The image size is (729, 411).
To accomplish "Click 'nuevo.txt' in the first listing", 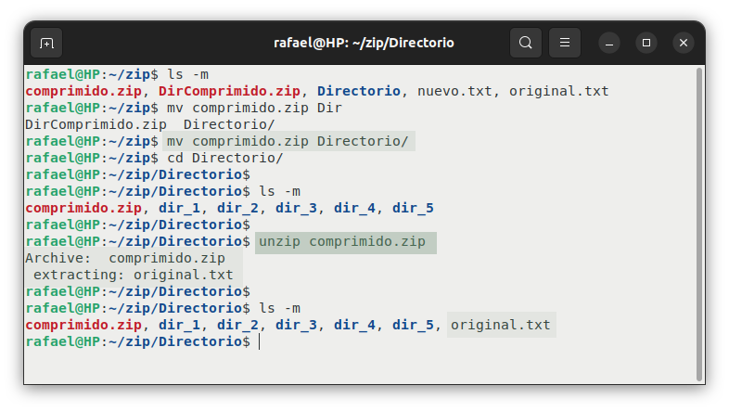I will click(x=454, y=91).
